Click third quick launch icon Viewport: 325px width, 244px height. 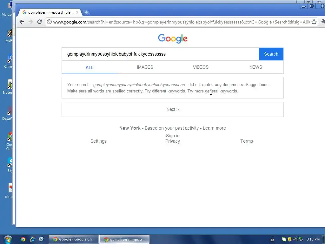click(42, 239)
